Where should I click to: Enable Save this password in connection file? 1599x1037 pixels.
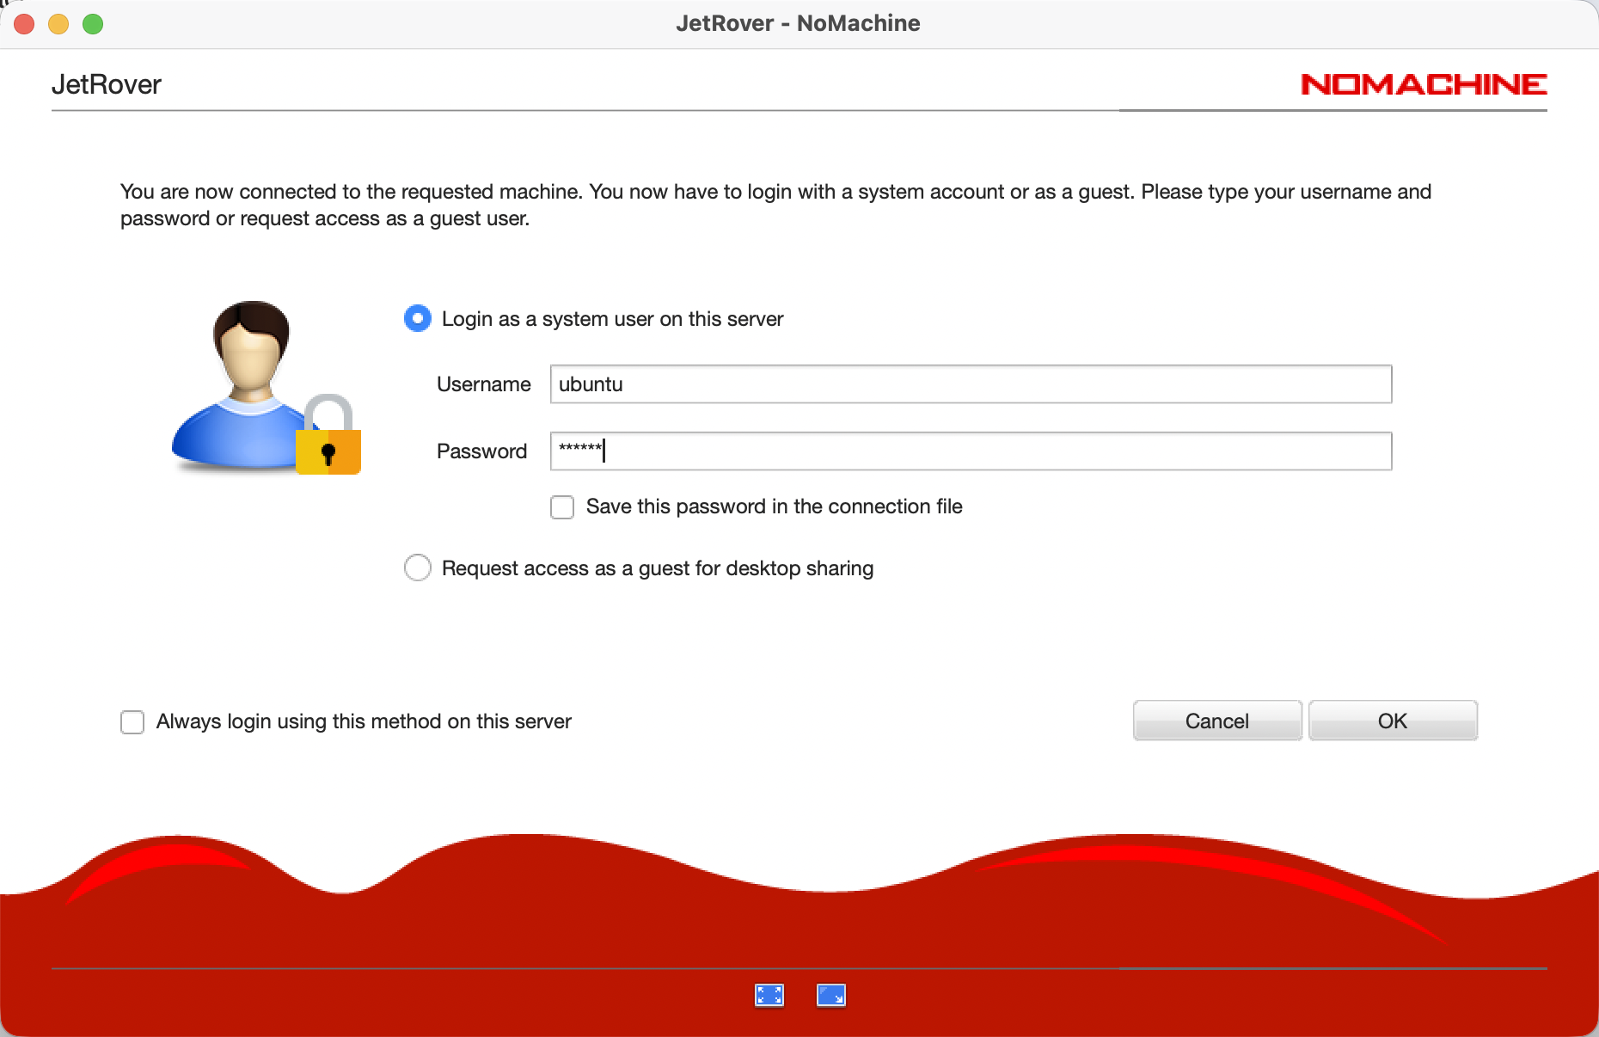[562, 507]
